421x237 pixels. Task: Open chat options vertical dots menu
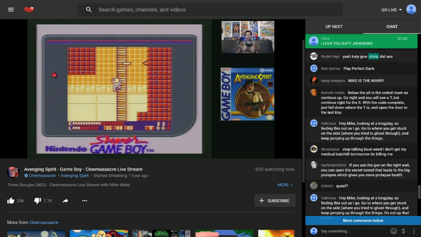point(414,231)
